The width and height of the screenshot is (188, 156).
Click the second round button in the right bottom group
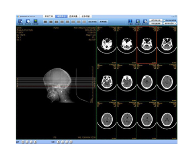coord(63,142)
